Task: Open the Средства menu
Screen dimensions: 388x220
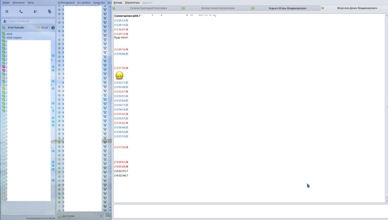Action: point(99,2)
